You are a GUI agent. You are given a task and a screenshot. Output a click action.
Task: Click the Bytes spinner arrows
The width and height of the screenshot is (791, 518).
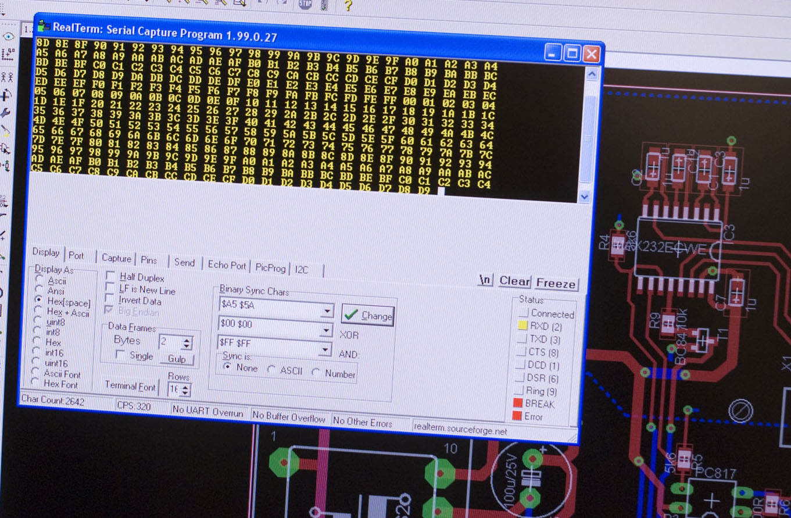click(x=187, y=343)
